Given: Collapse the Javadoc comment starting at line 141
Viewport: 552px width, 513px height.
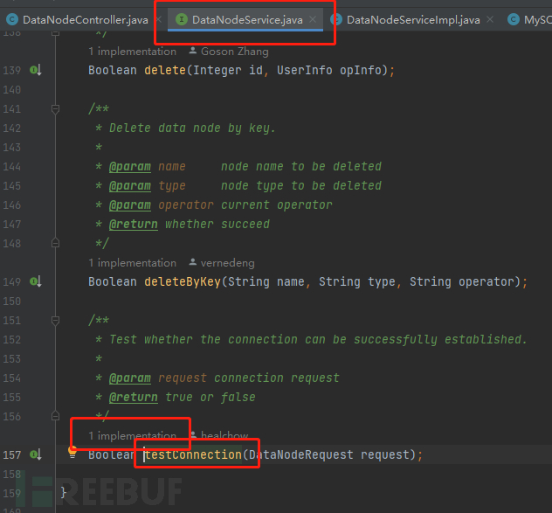Looking at the screenshot, I should 56,108.
